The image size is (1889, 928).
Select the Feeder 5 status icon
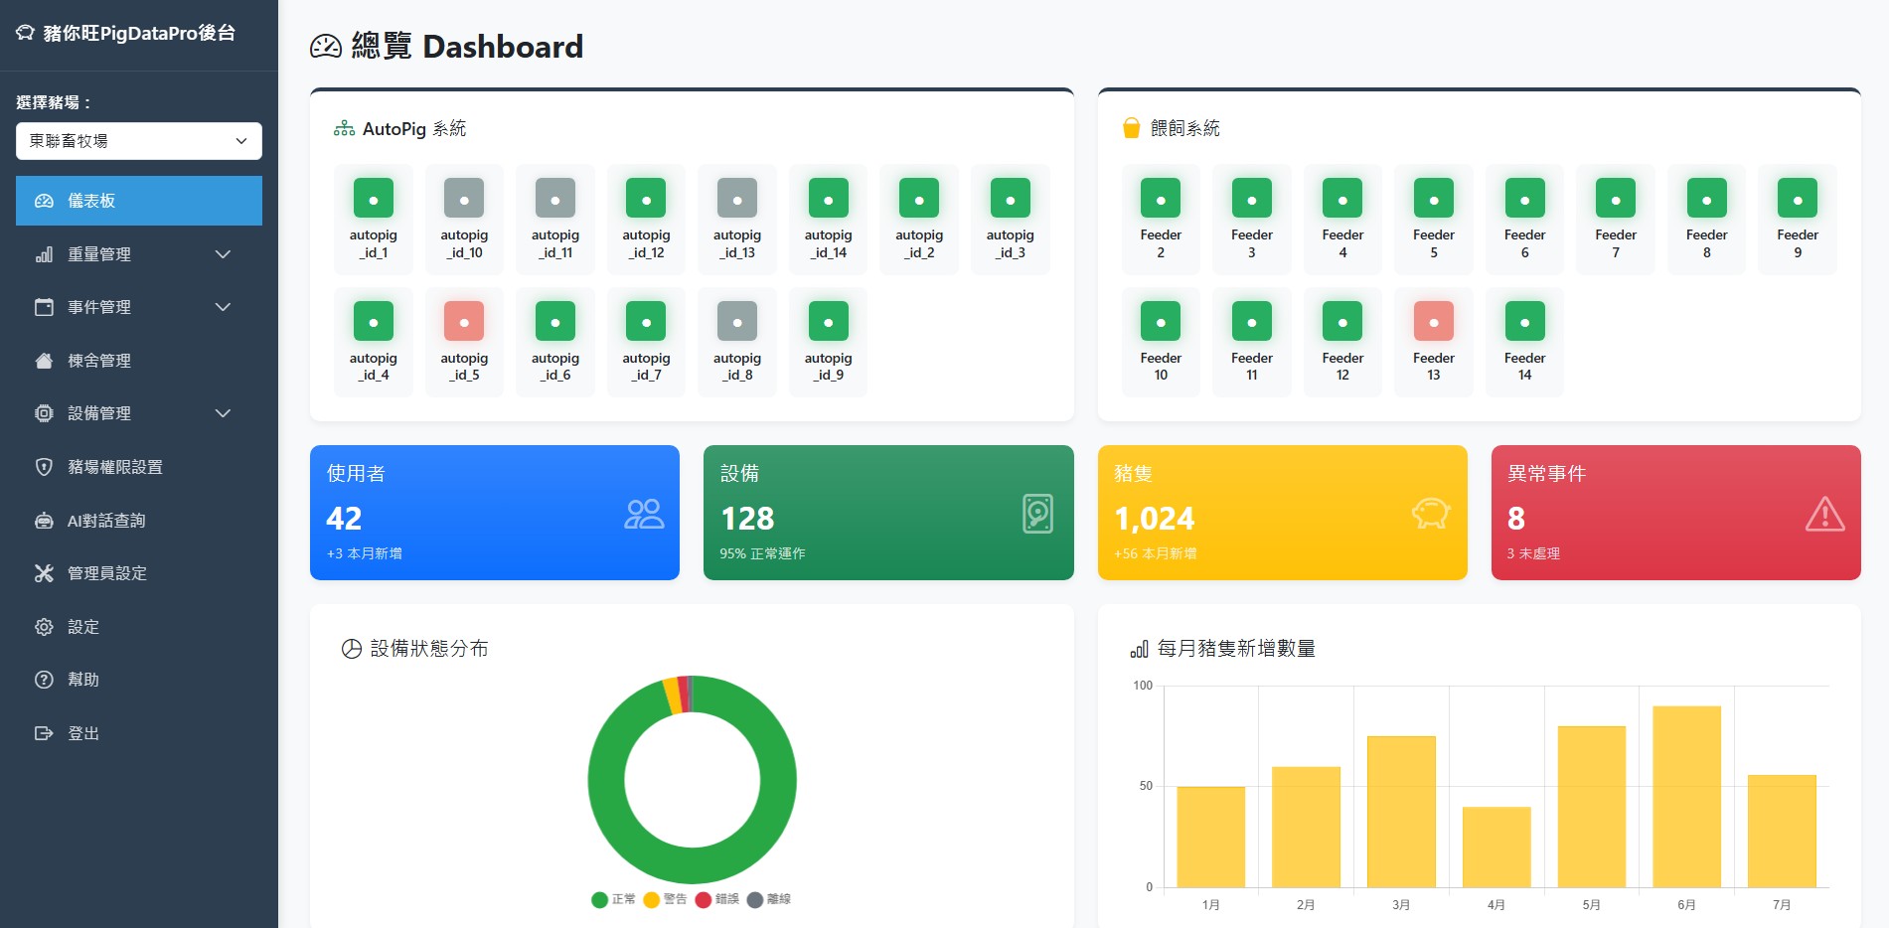tap(1434, 199)
